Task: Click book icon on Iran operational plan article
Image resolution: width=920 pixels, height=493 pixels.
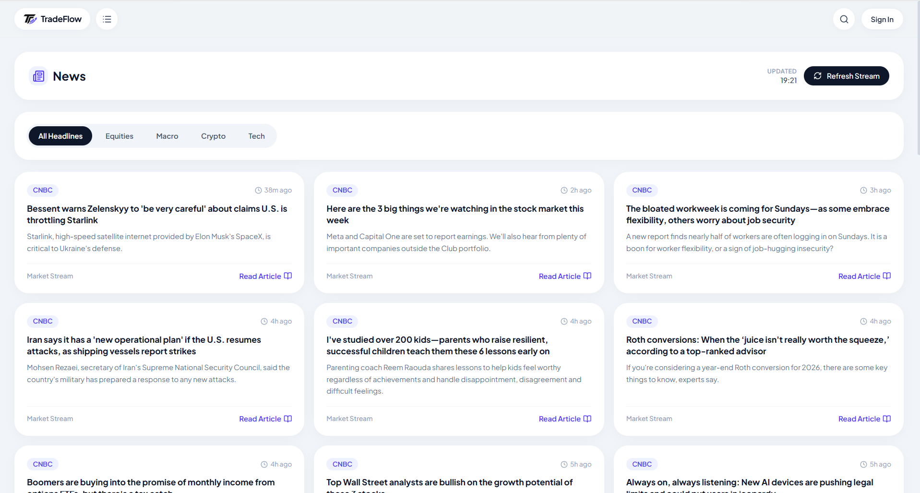Action: click(x=288, y=419)
